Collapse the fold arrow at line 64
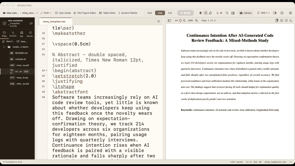 tap(47, 70)
